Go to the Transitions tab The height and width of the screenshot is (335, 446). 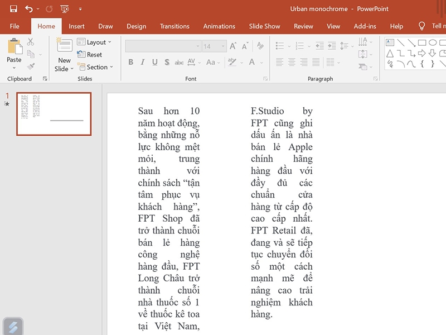174,26
